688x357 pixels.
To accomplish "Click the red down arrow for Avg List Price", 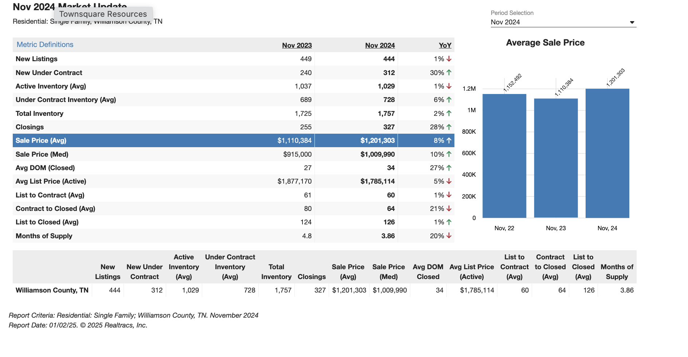I will click(449, 181).
